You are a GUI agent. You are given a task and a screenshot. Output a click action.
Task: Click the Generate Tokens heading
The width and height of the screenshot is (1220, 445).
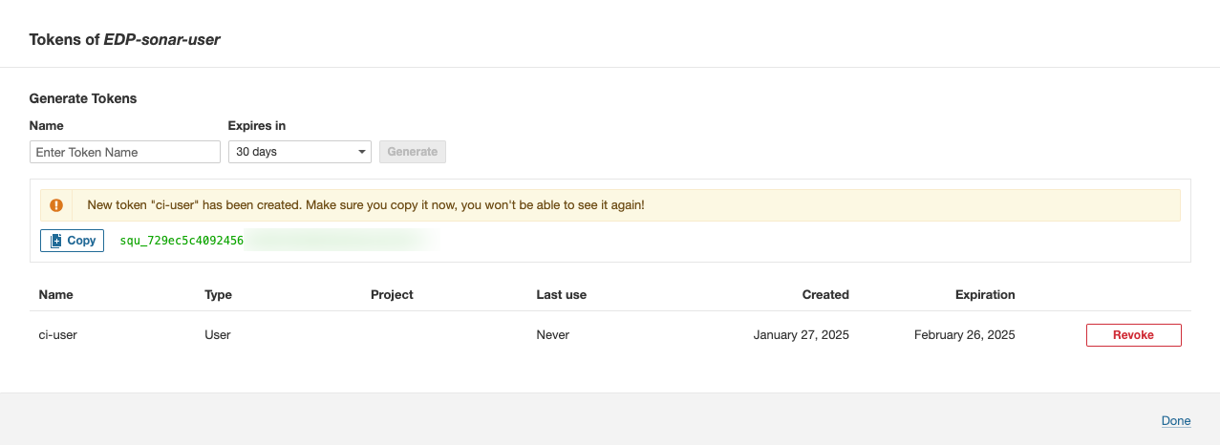(x=83, y=98)
